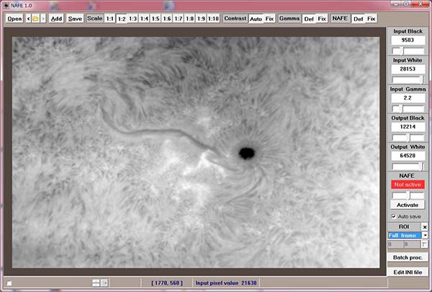The height and width of the screenshot is (292, 432).
Task: Set scale to 1:2
Action: (x=122, y=19)
